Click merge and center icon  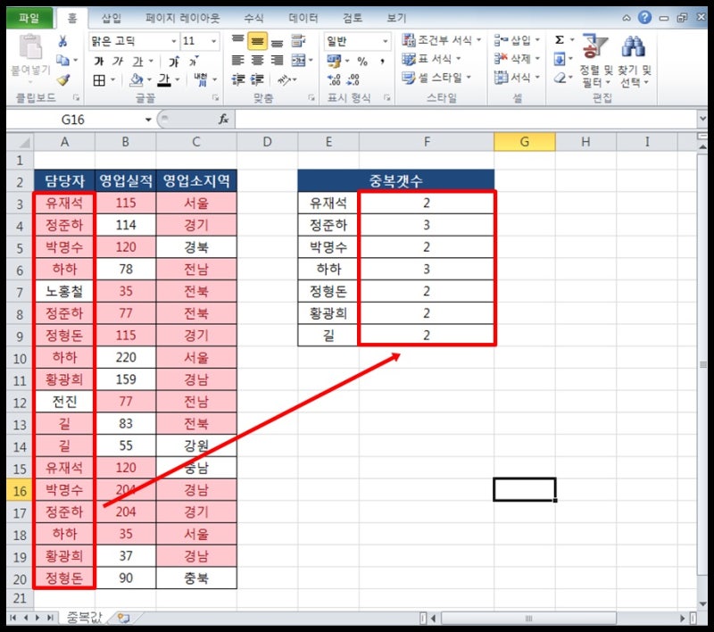tap(299, 60)
